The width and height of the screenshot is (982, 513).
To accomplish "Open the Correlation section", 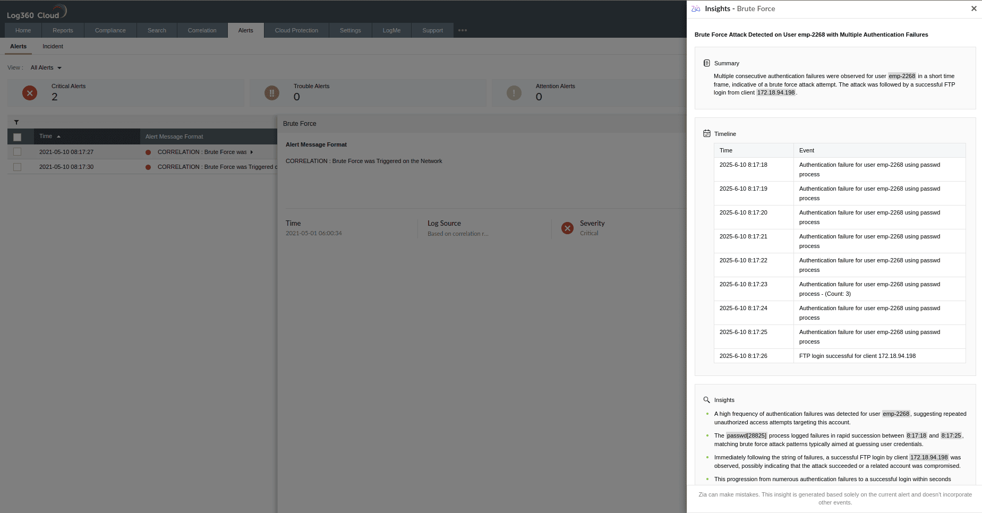I will point(202,30).
